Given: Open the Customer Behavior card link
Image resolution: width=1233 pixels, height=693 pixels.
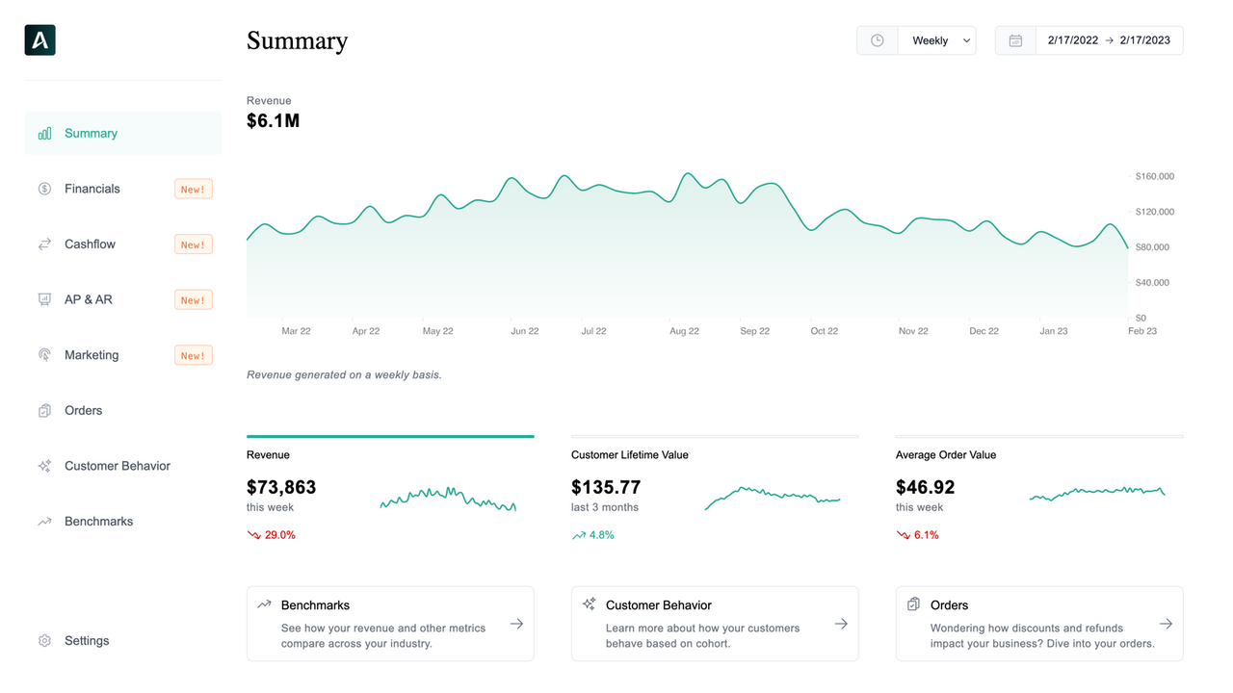Looking at the screenshot, I should [715, 624].
